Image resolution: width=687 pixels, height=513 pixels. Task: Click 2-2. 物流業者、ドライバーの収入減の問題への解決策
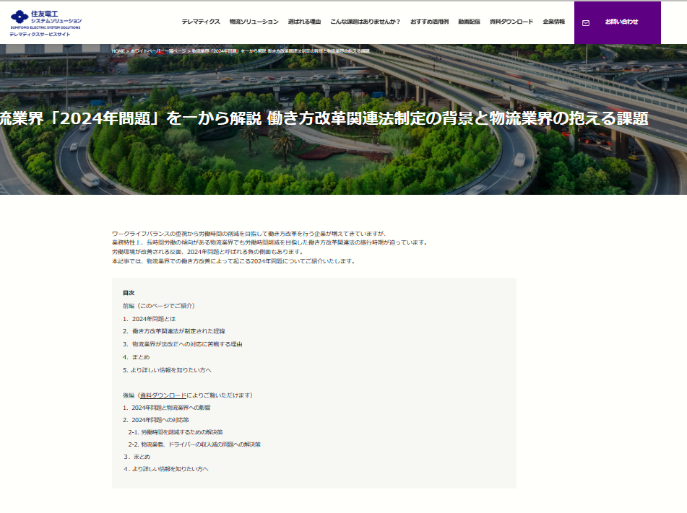click(194, 444)
